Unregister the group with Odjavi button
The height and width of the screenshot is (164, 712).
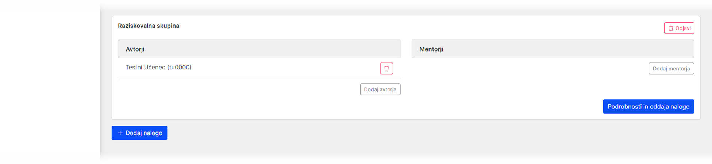679,28
